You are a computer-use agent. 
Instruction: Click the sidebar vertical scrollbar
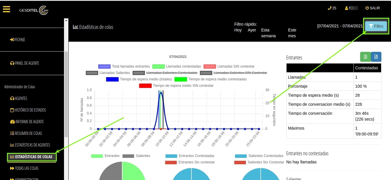[66, 93]
